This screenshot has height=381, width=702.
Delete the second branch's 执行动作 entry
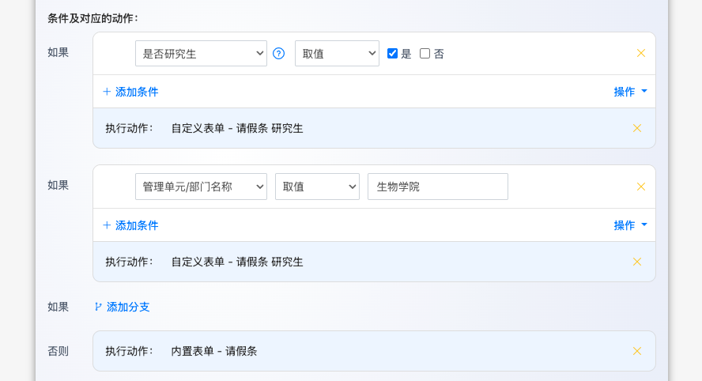coord(637,262)
